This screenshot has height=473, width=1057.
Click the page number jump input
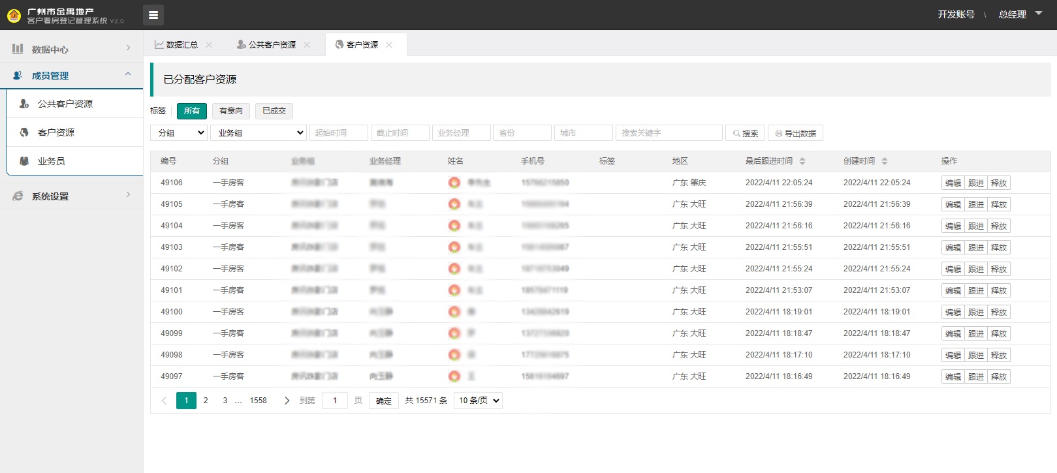[335, 401]
